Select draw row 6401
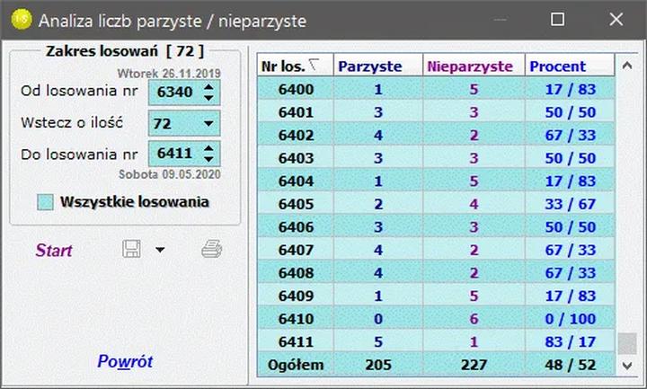 pyautogui.click(x=436, y=112)
